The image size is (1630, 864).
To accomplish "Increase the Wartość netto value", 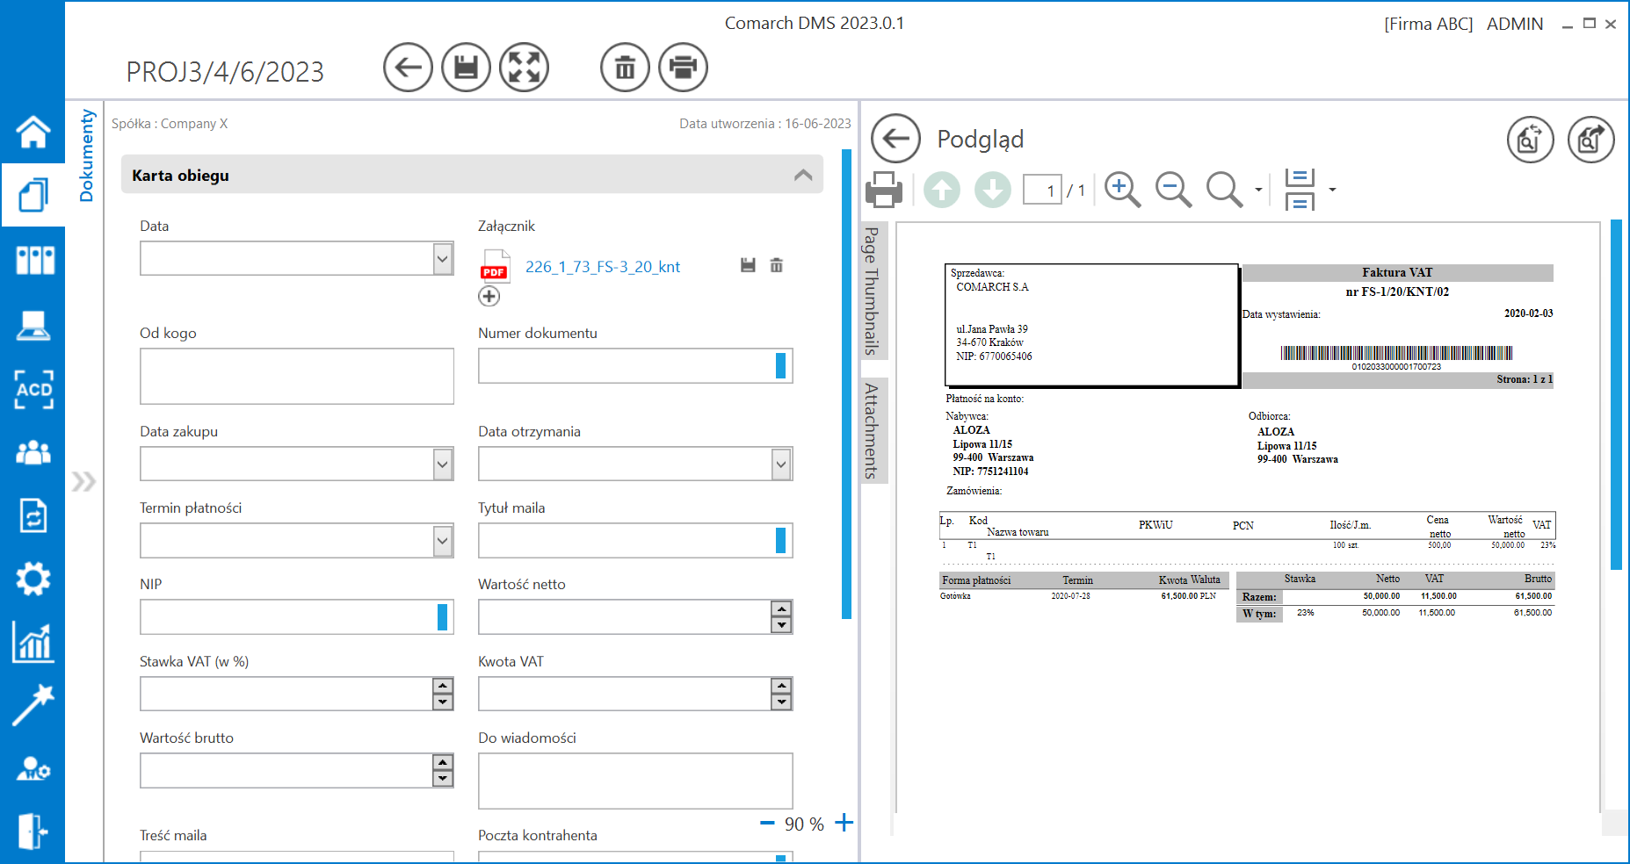I will coord(781,609).
